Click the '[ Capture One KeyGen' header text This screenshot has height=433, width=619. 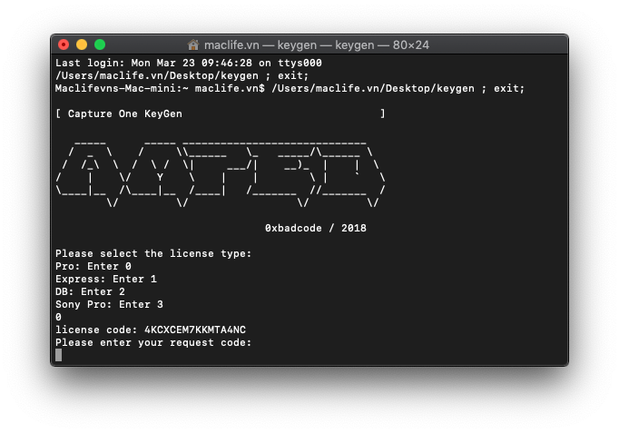pos(119,113)
